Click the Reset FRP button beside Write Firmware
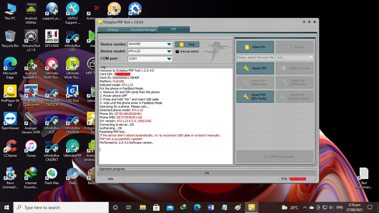379x213 pixels. click(255, 68)
